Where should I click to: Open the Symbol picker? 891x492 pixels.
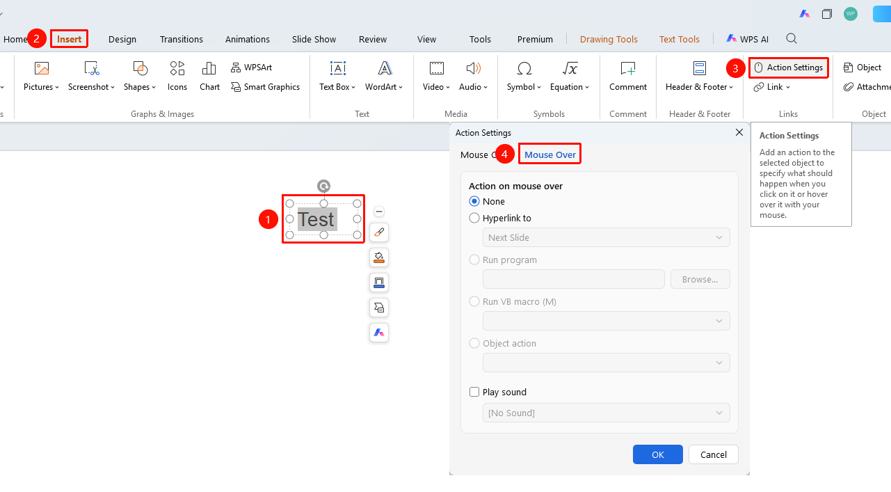click(x=524, y=77)
